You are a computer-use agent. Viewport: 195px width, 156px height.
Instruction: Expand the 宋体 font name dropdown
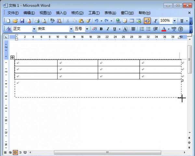point(71,29)
